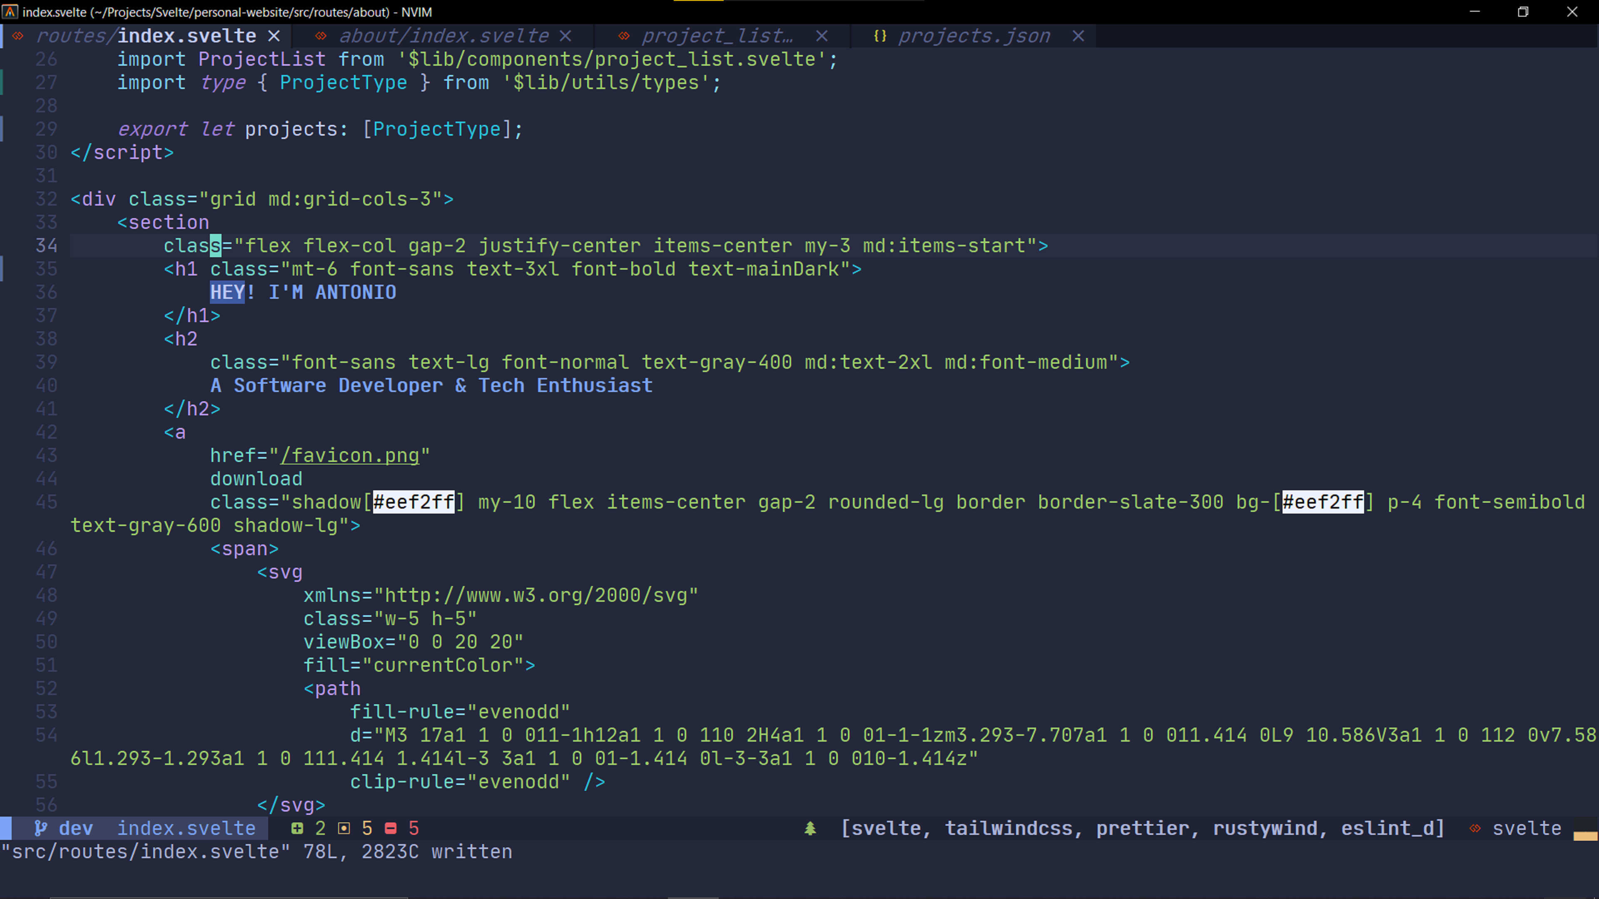This screenshot has width=1599, height=899.
Task: Click index.svelte filename in statusline
Action: click(186, 828)
